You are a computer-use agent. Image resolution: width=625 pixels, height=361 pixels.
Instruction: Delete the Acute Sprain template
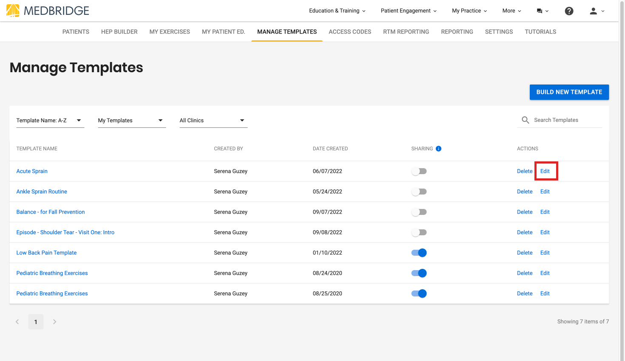click(x=525, y=171)
